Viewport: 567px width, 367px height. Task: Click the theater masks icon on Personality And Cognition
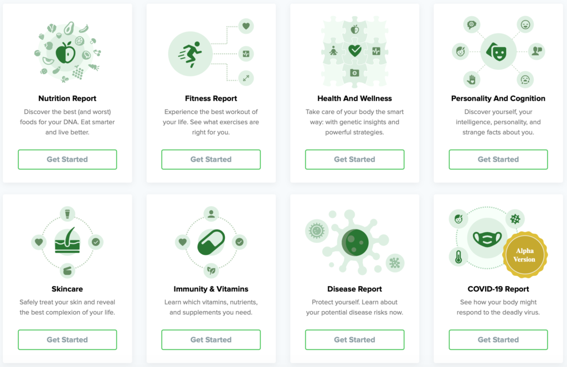tap(498, 53)
